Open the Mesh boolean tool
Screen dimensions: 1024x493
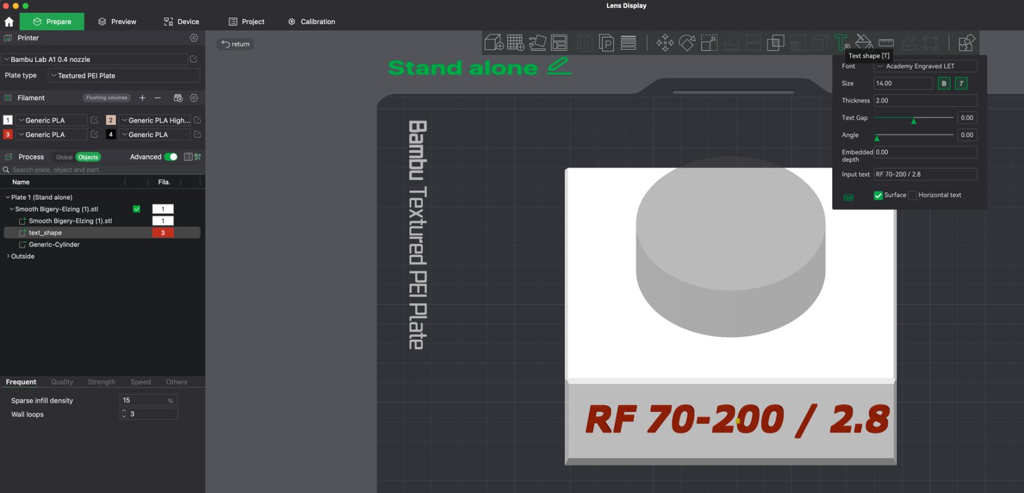776,43
